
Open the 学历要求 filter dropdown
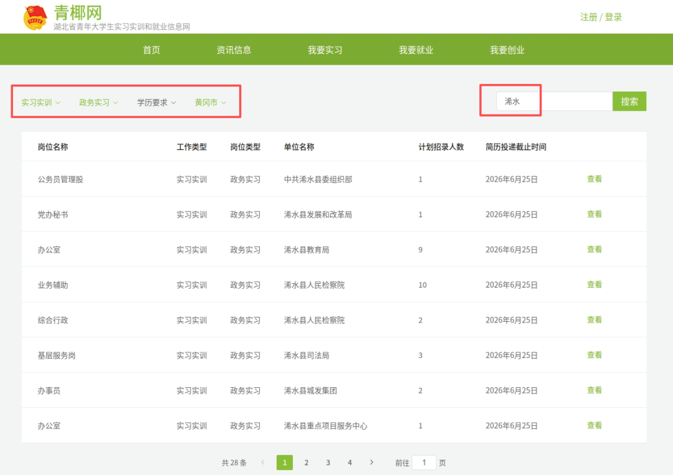click(x=156, y=103)
